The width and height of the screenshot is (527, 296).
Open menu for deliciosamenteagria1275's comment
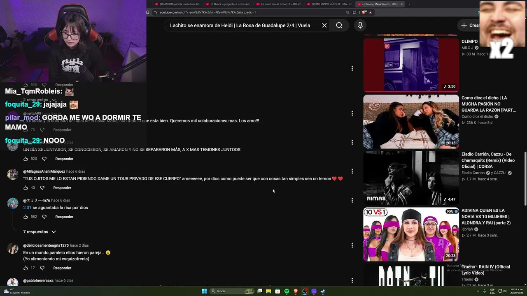(x=352, y=245)
